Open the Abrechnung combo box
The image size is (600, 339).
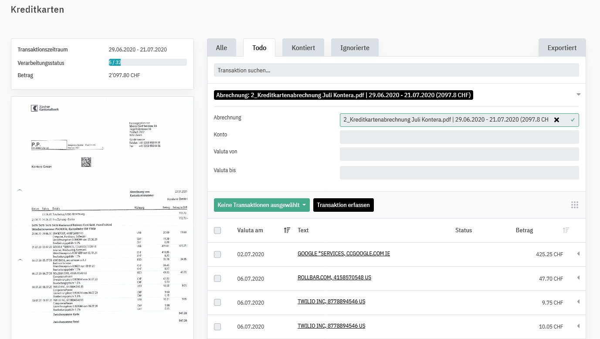click(459, 120)
